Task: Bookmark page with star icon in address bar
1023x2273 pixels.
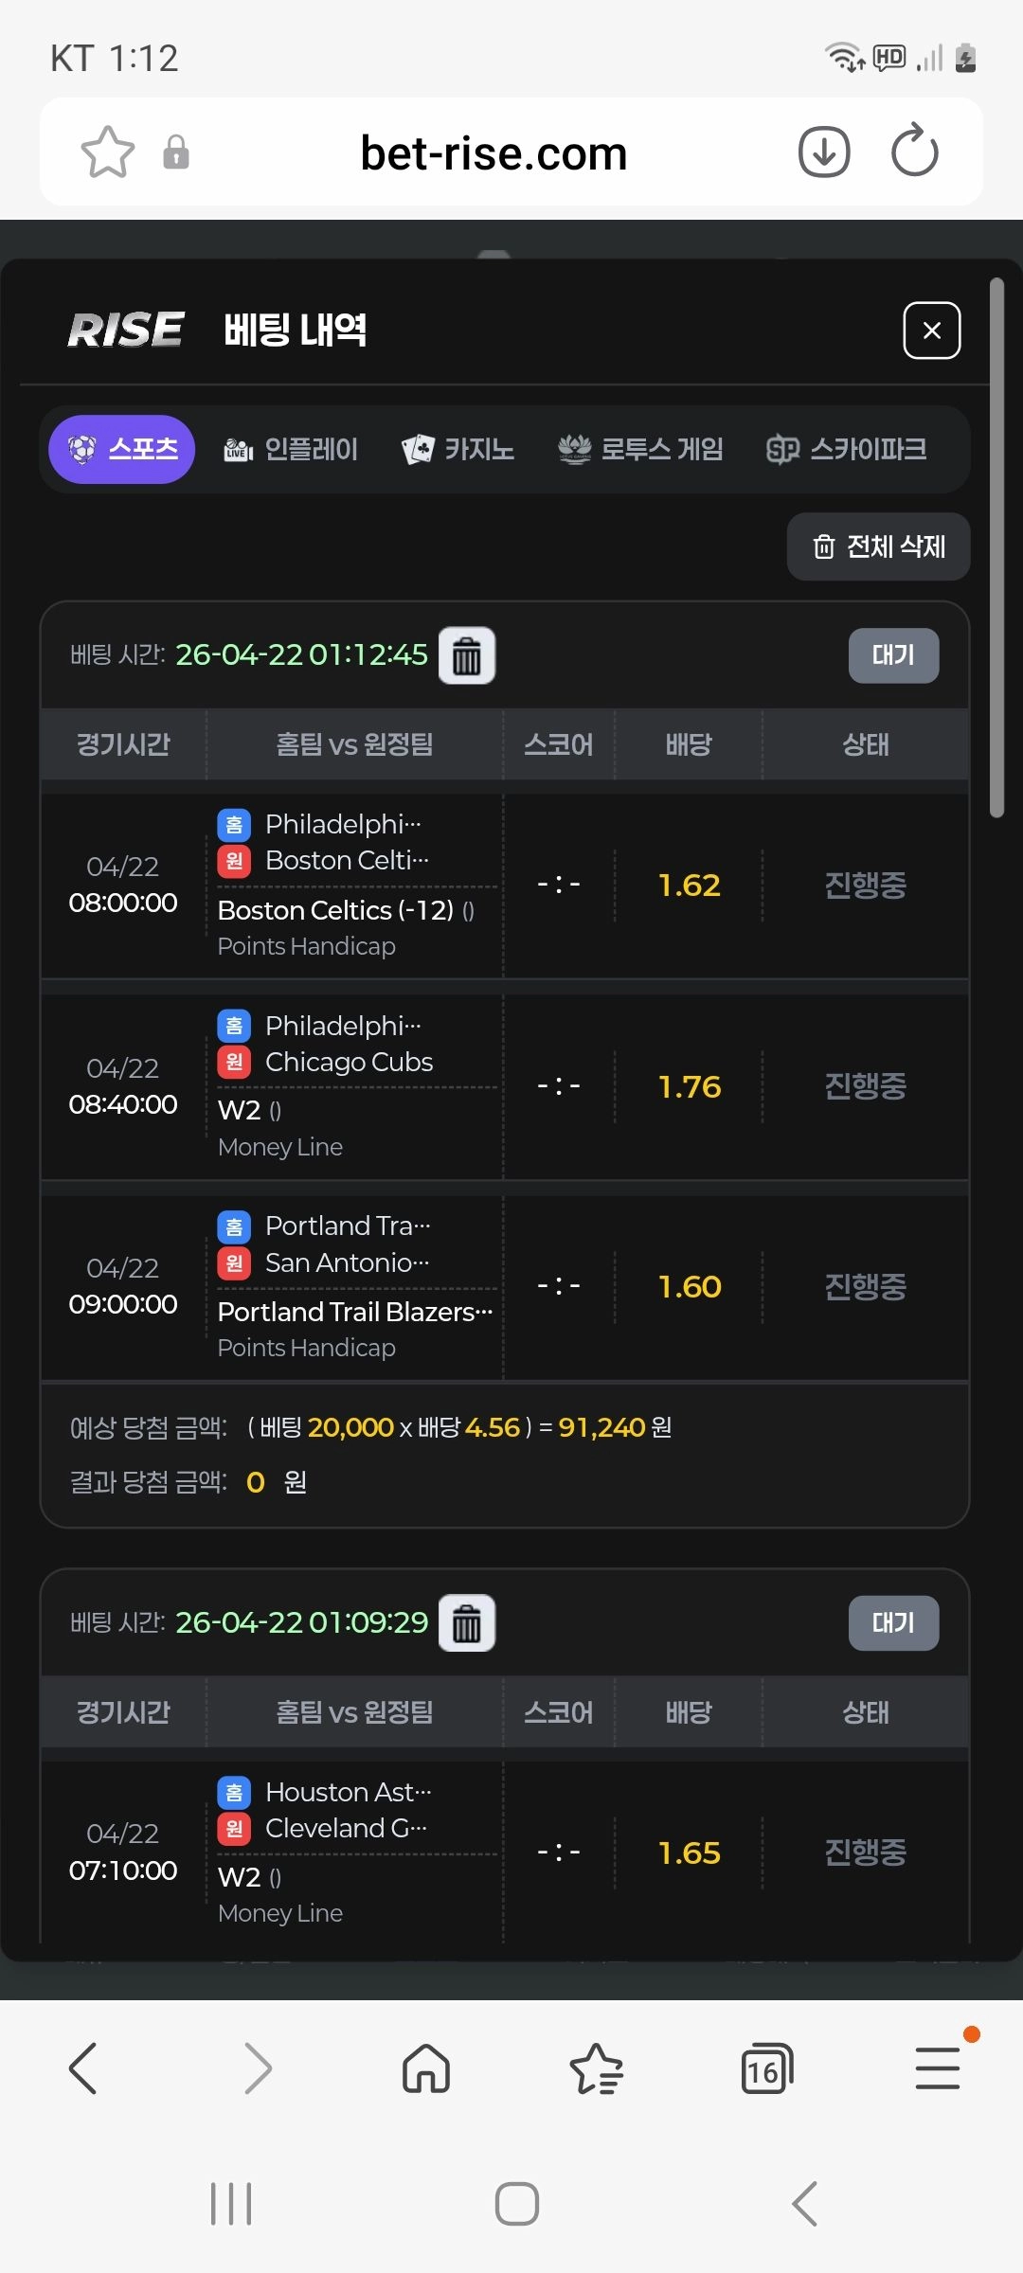Action: 108,152
